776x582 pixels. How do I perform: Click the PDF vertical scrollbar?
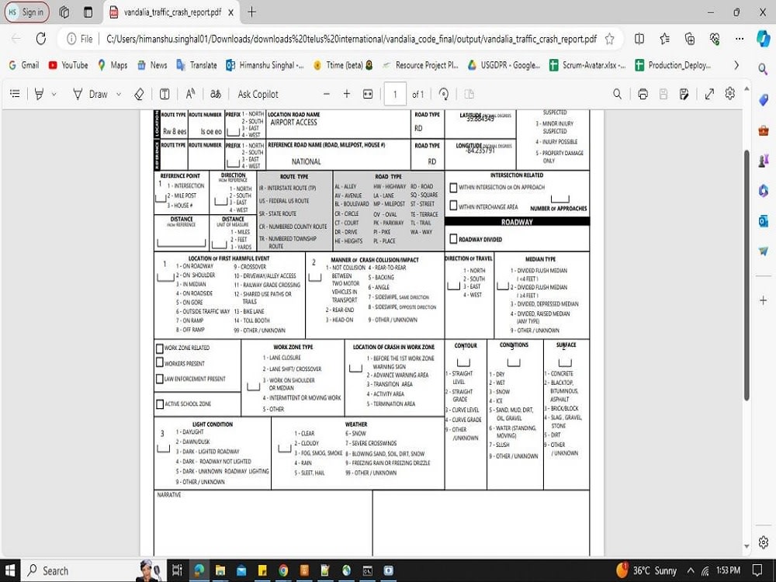pyautogui.click(x=747, y=275)
